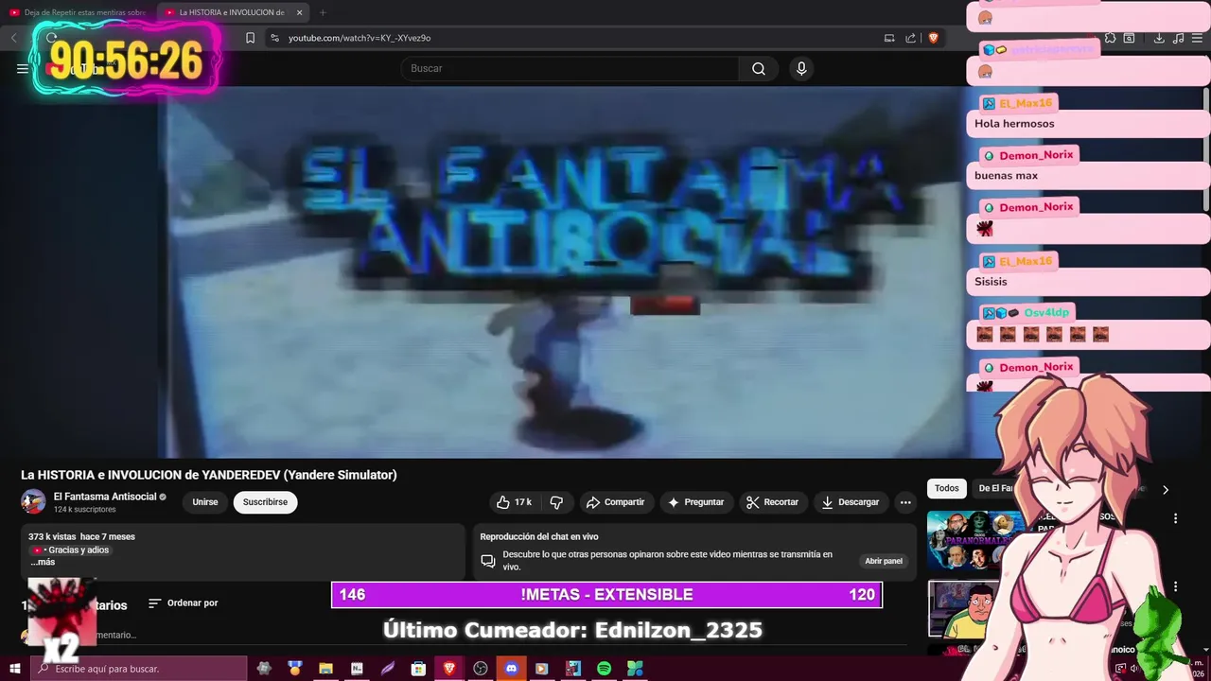Click the address bar URL
The image size is (1211, 681).
(x=360, y=38)
